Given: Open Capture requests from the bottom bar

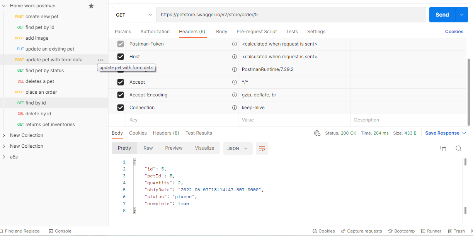Looking at the screenshot, I should click(x=361, y=231).
